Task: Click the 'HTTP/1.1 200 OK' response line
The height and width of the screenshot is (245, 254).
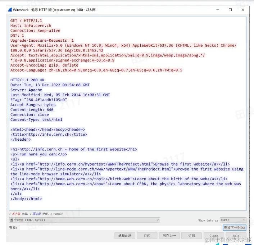Action: [x=27, y=80]
